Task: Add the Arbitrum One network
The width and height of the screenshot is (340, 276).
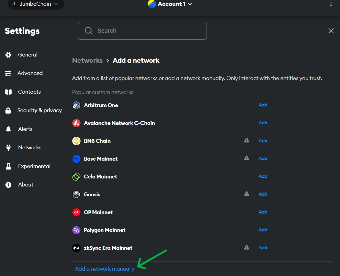Action: pyautogui.click(x=263, y=105)
